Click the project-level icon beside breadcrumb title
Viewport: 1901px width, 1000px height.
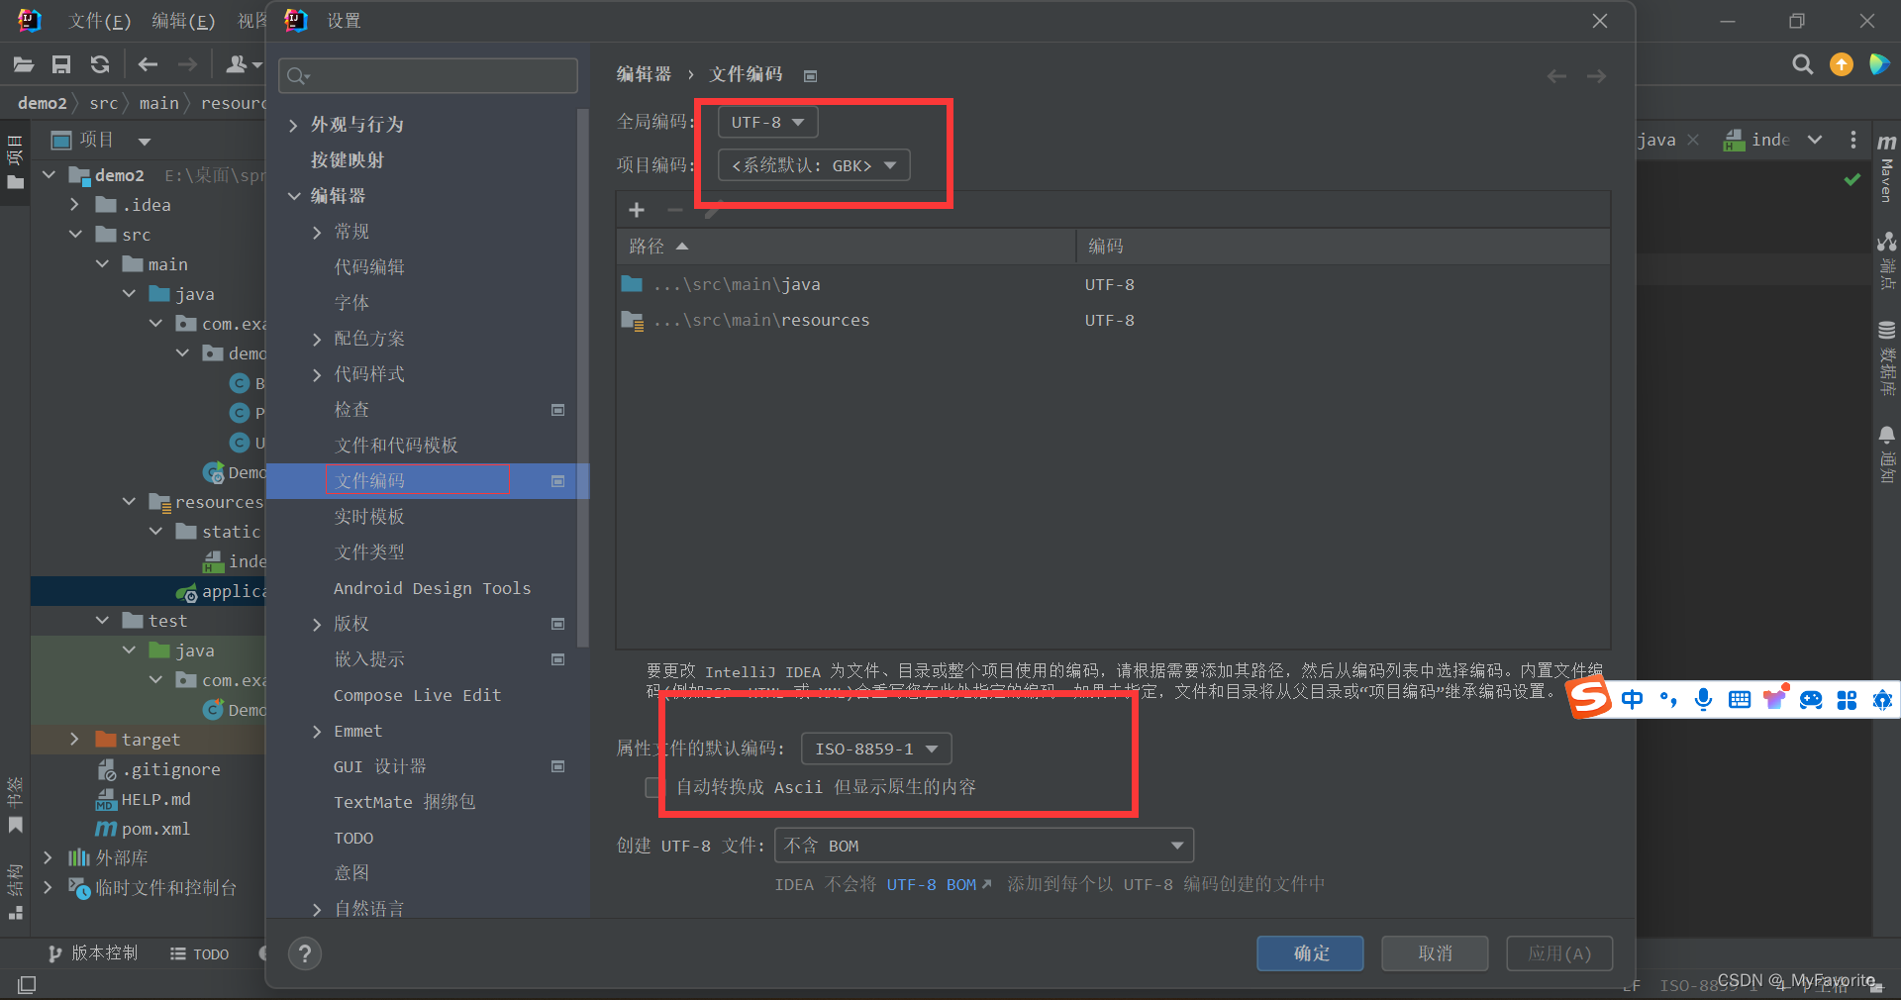pyautogui.click(x=810, y=76)
